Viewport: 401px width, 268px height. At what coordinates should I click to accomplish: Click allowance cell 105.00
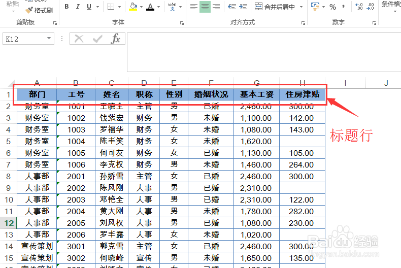[303, 153]
